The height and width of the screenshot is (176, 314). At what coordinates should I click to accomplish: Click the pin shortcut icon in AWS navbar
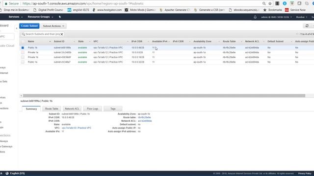point(60,17)
